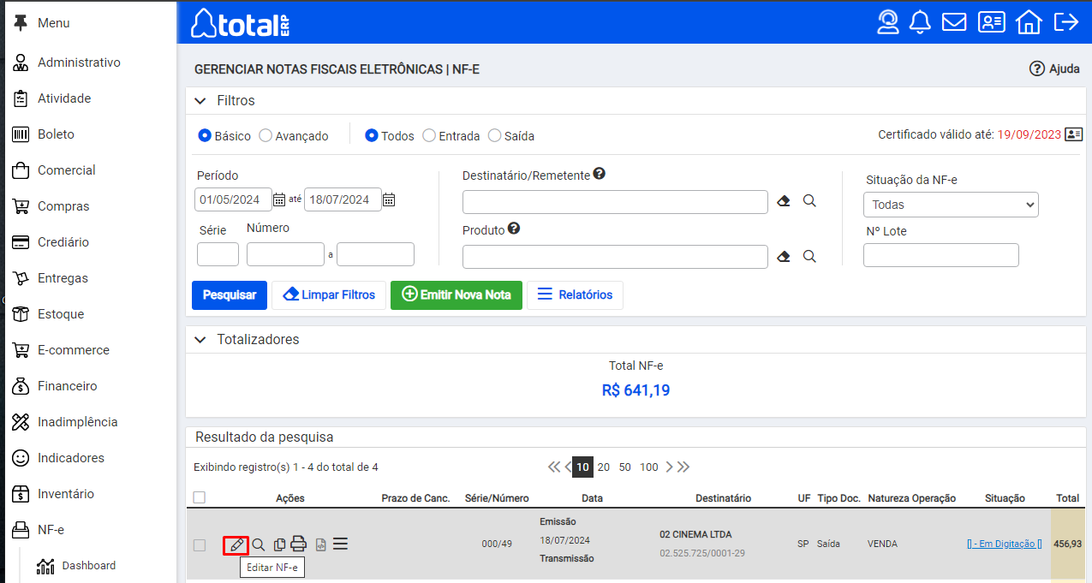
Task: Duplicate NF-e 000/49 with copy icon
Action: [279, 544]
